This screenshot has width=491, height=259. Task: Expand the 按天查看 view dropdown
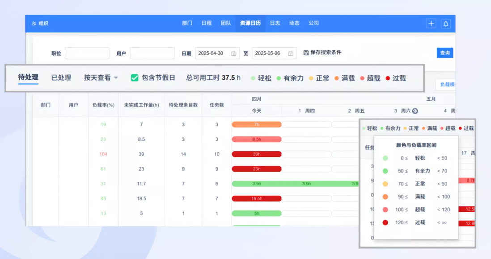coord(101,77)
